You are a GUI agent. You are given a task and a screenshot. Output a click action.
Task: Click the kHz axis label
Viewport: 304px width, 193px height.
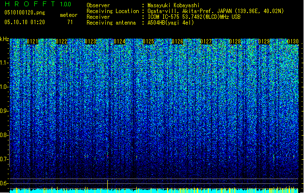click(4, 39)
